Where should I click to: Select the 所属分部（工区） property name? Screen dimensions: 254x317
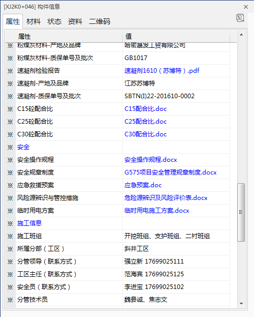pyautogui.click(x=41, y=249)
